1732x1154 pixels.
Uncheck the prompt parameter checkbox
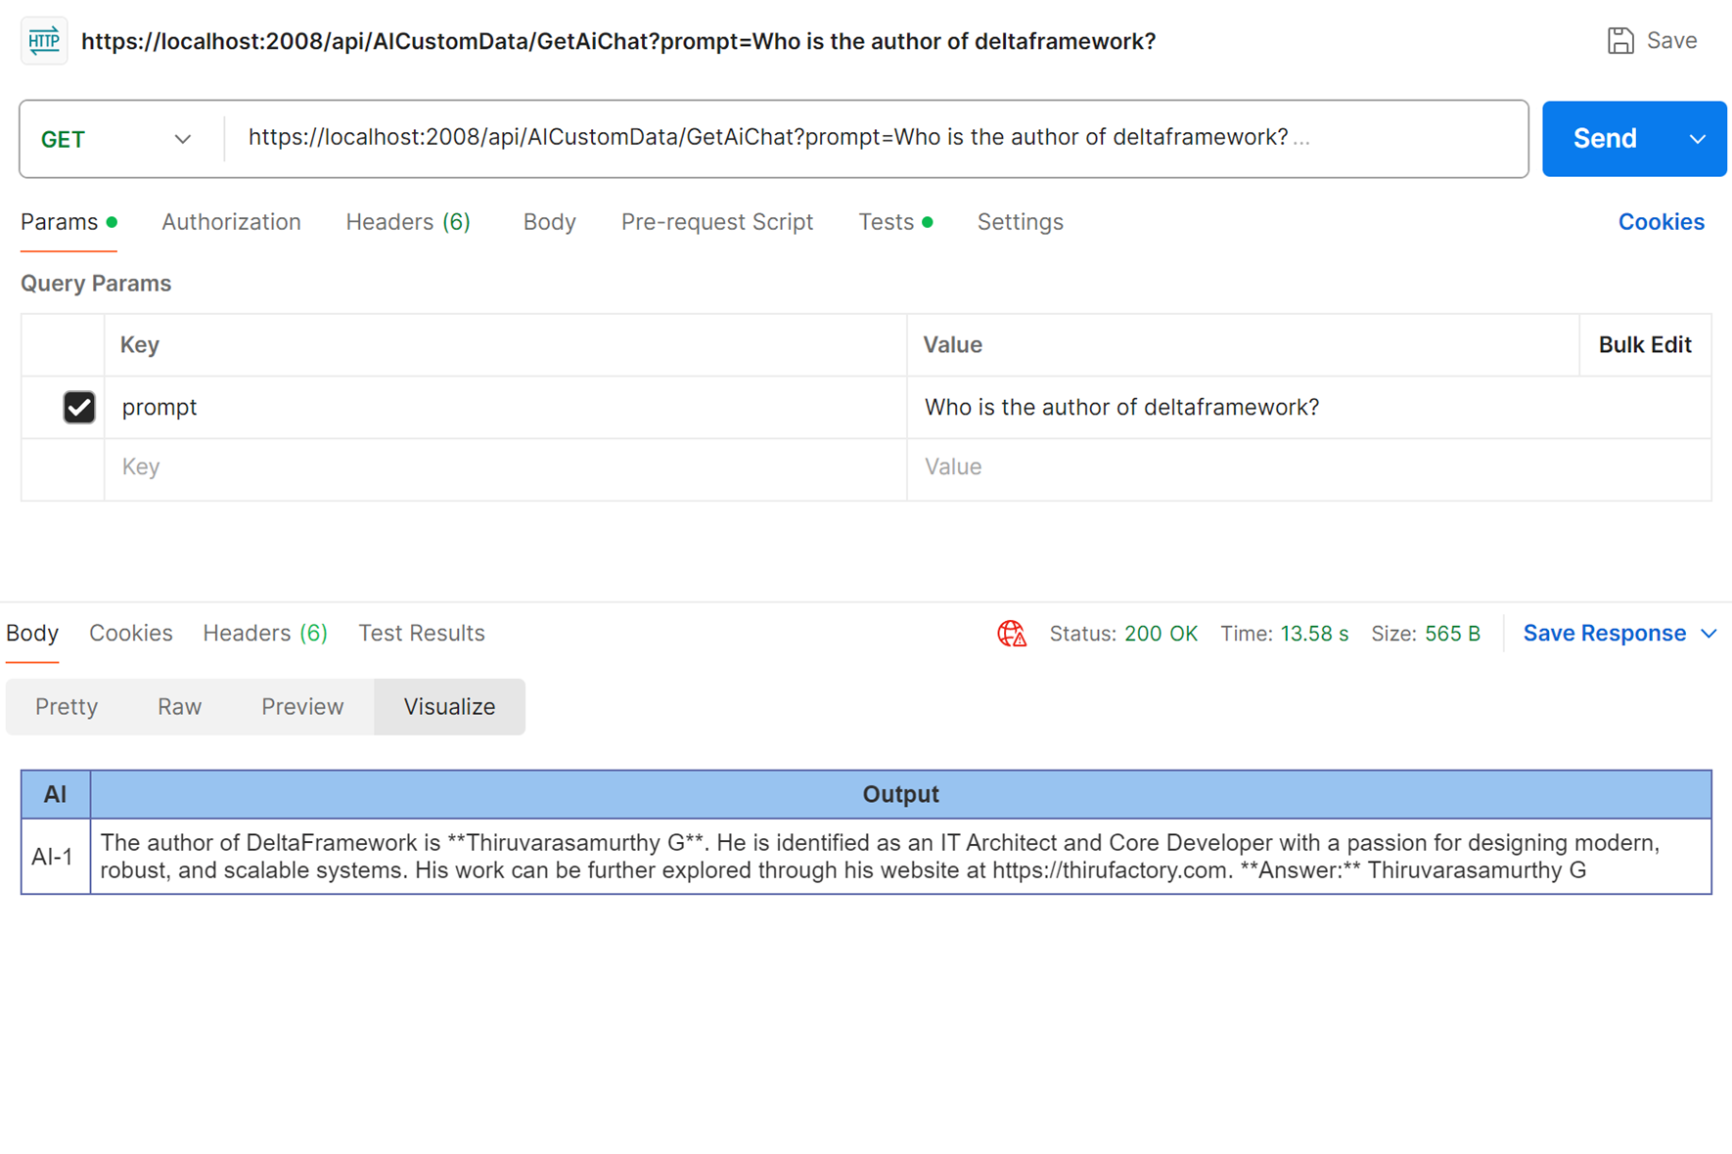(79, 407)
